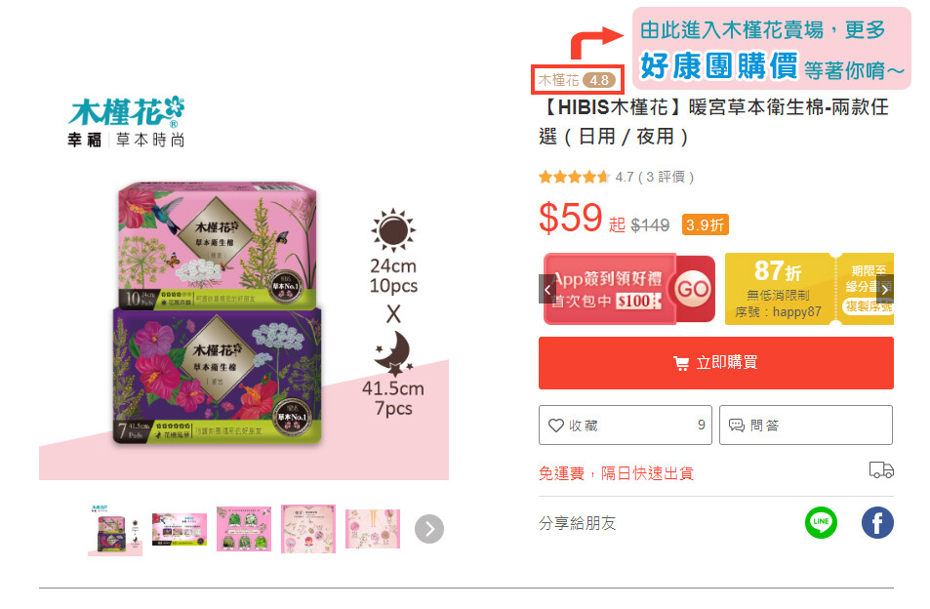Buy now with 立即購買 button

(x=716, y=363)
